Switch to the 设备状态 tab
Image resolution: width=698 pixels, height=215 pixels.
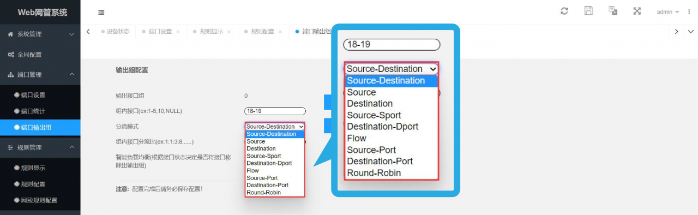click(x=115, y=32)
